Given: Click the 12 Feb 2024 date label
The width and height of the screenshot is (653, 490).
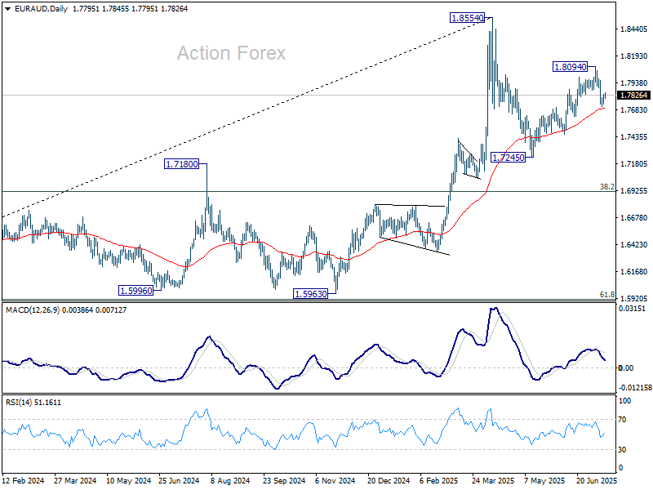Looking at the screenshot, I should (x=24, y=480).
